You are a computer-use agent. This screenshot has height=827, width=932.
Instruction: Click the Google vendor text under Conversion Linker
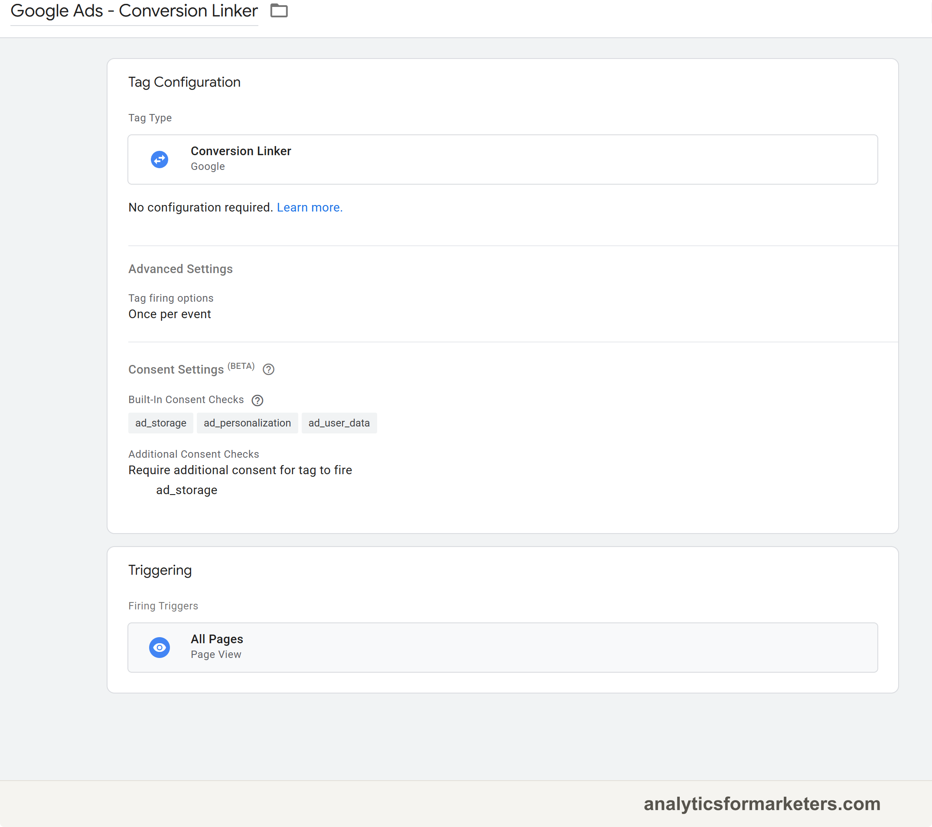click(x=208, y=166)
